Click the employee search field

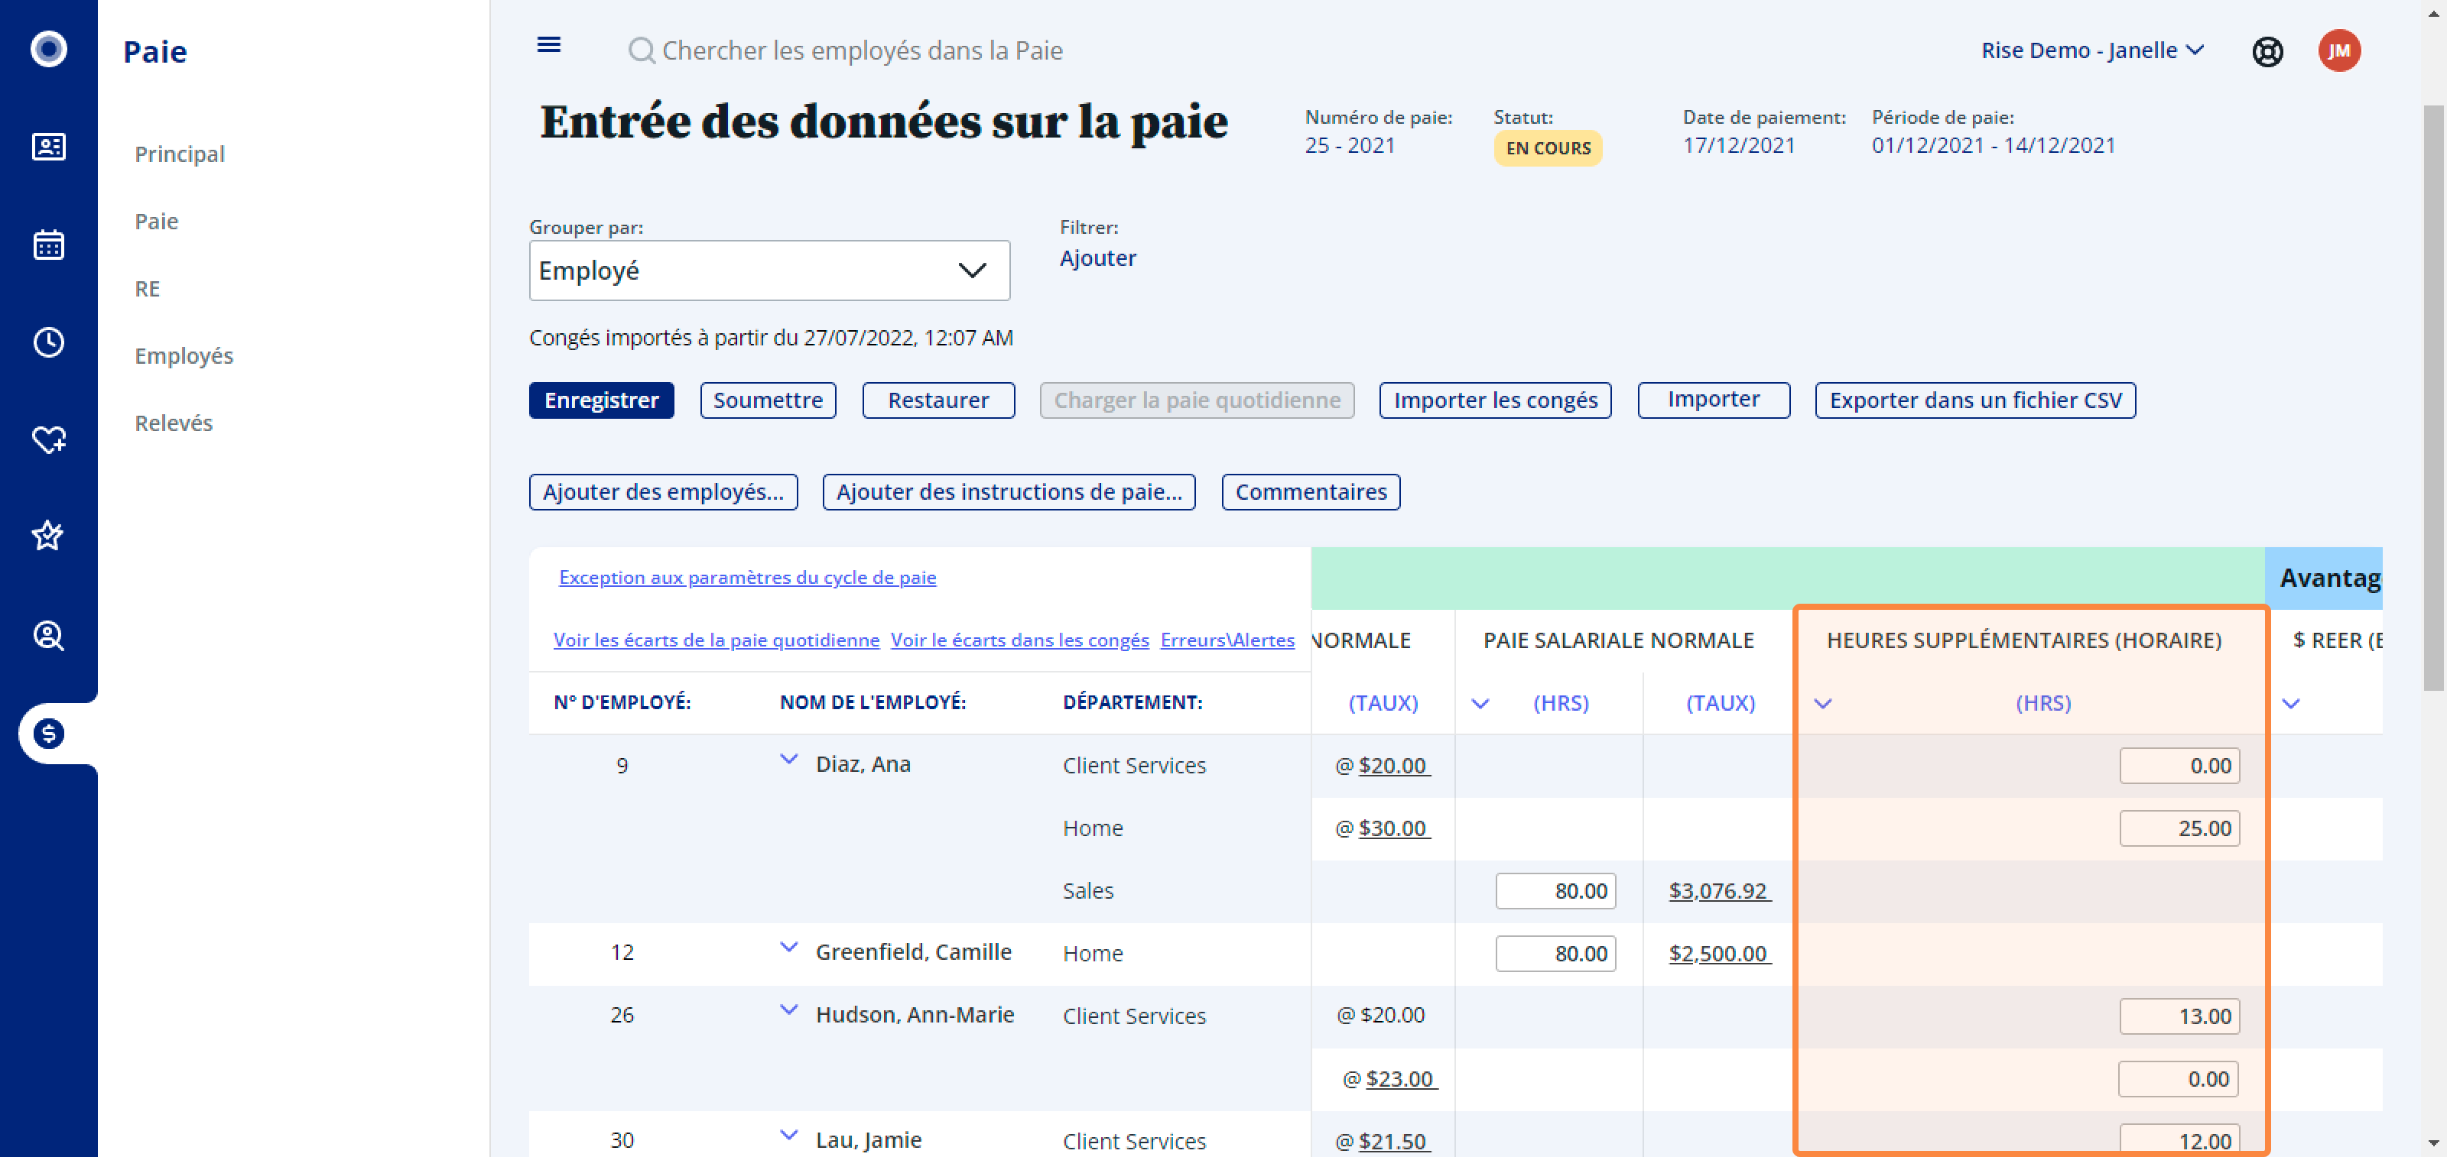(x=863, y=50)
